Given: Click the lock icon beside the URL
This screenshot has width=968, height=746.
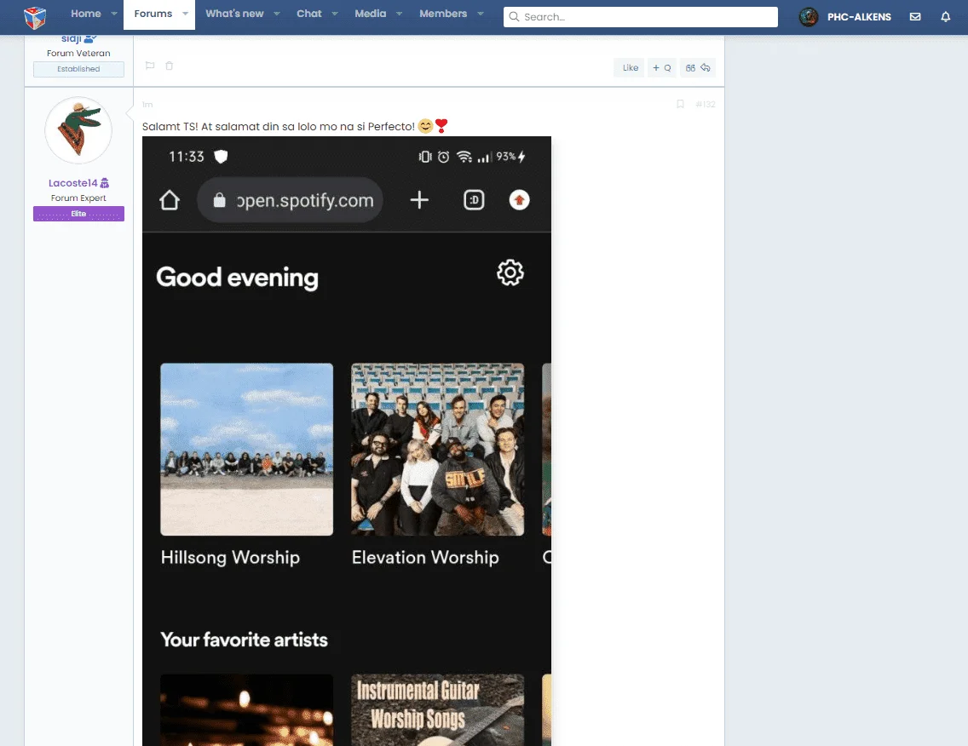Looking at the screenshot, I should 219,200.
